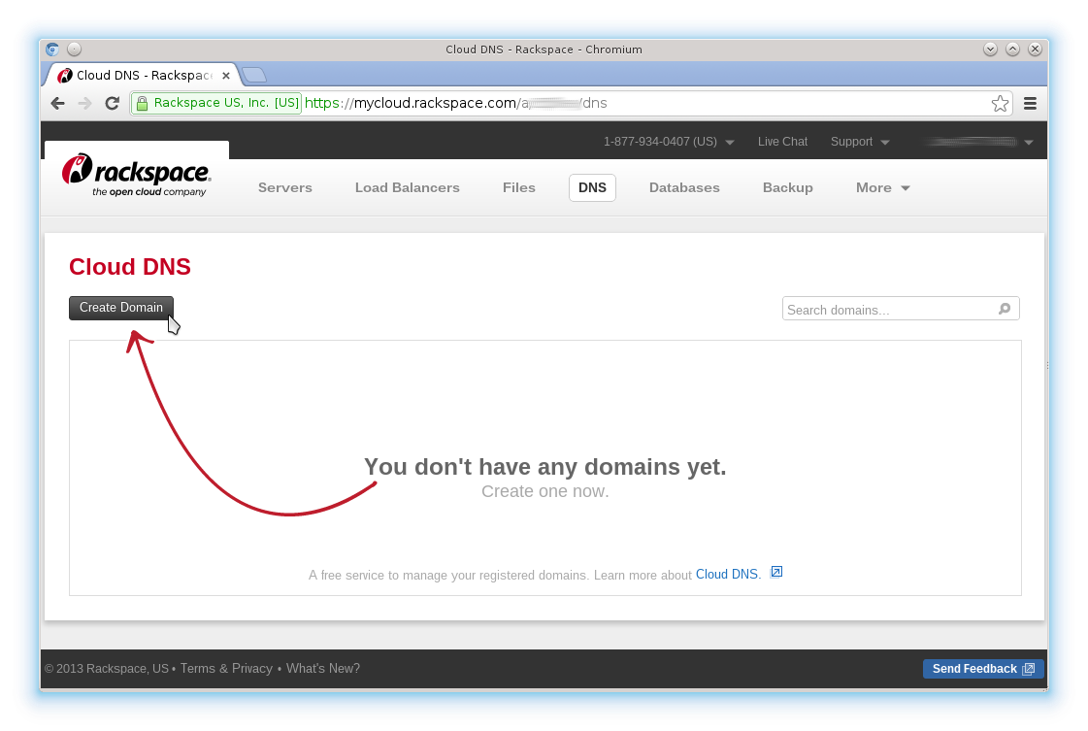Click the green SSL padlock icon
Screen dimensions: 1088x731
(x=143, y=104)
